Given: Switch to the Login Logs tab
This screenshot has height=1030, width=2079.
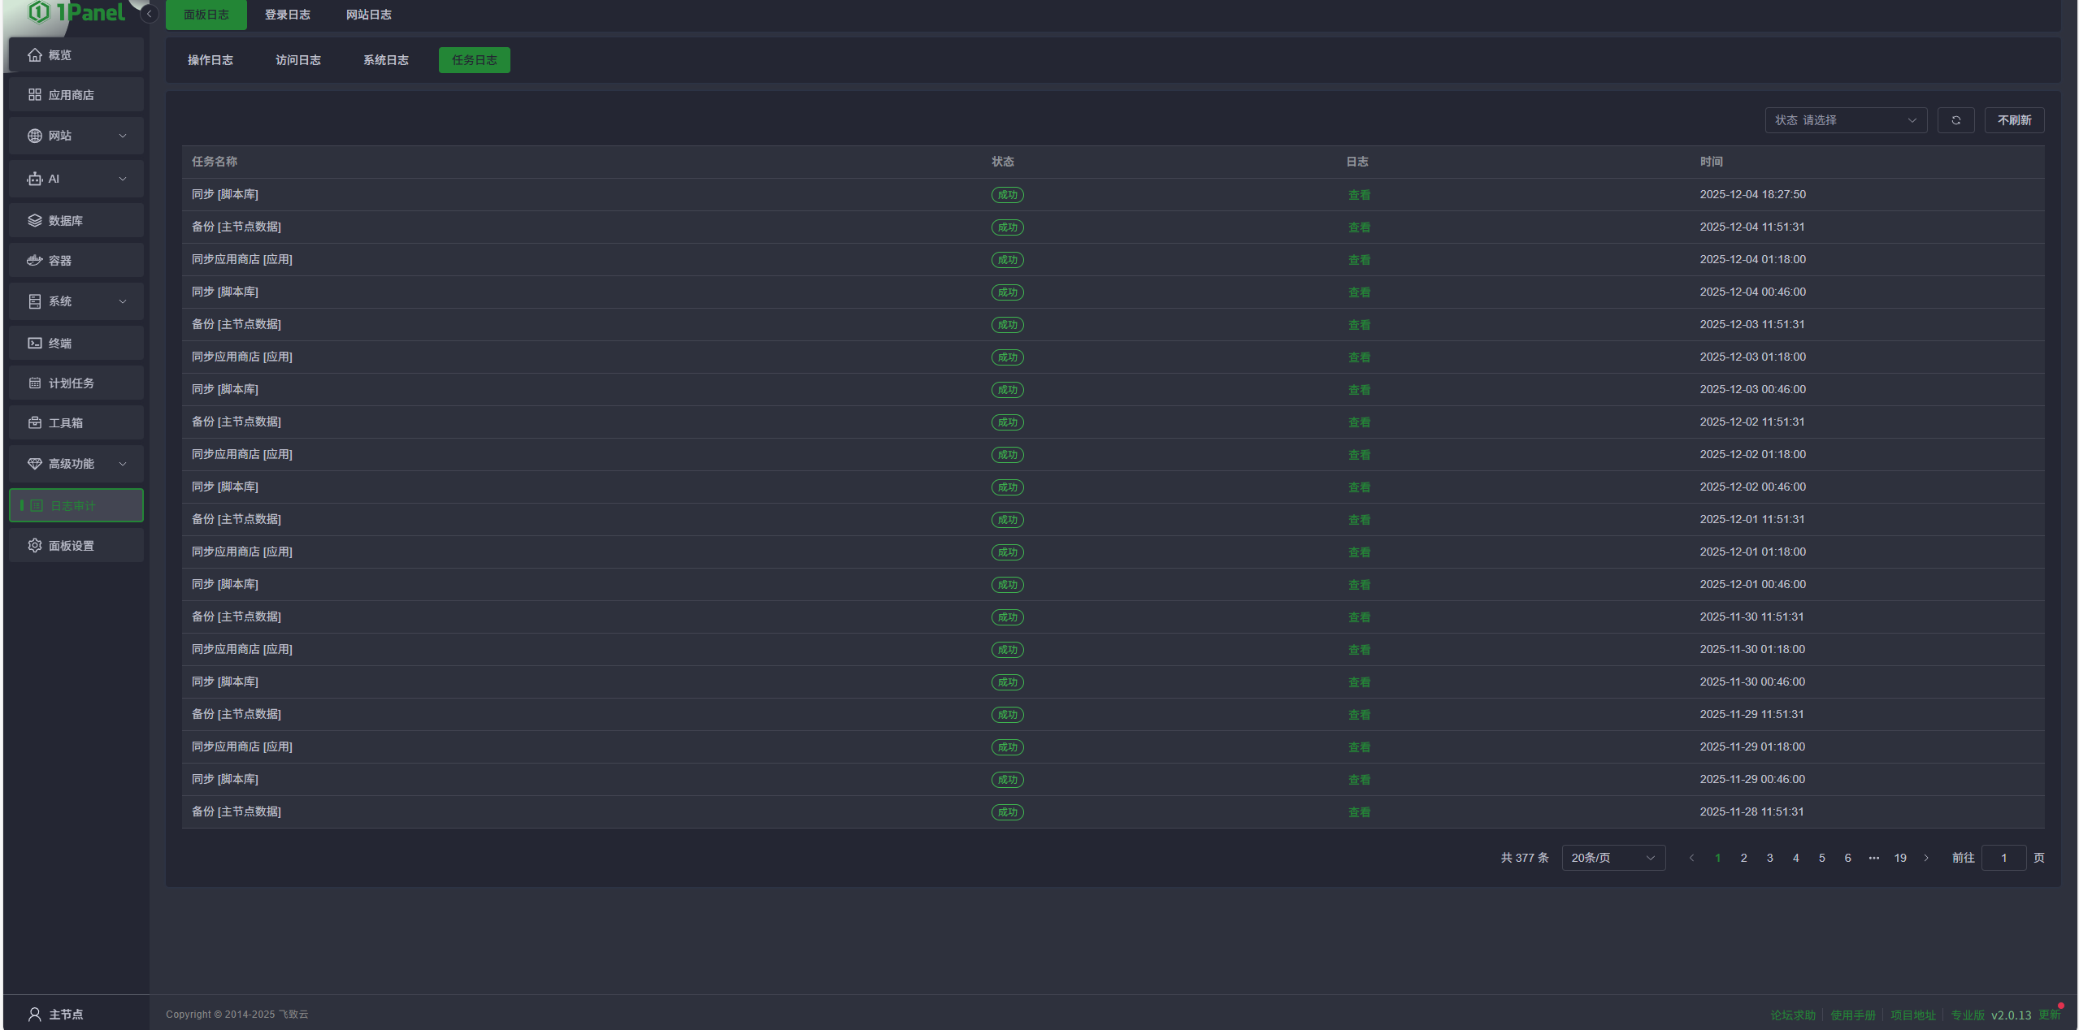Looking at the screenshot, I should pos(287,15).
